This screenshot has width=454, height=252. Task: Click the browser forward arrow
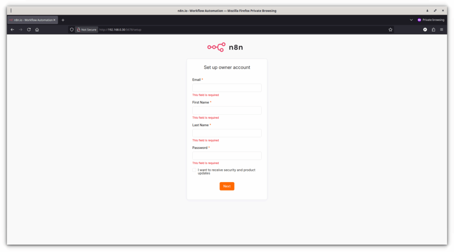20,30
